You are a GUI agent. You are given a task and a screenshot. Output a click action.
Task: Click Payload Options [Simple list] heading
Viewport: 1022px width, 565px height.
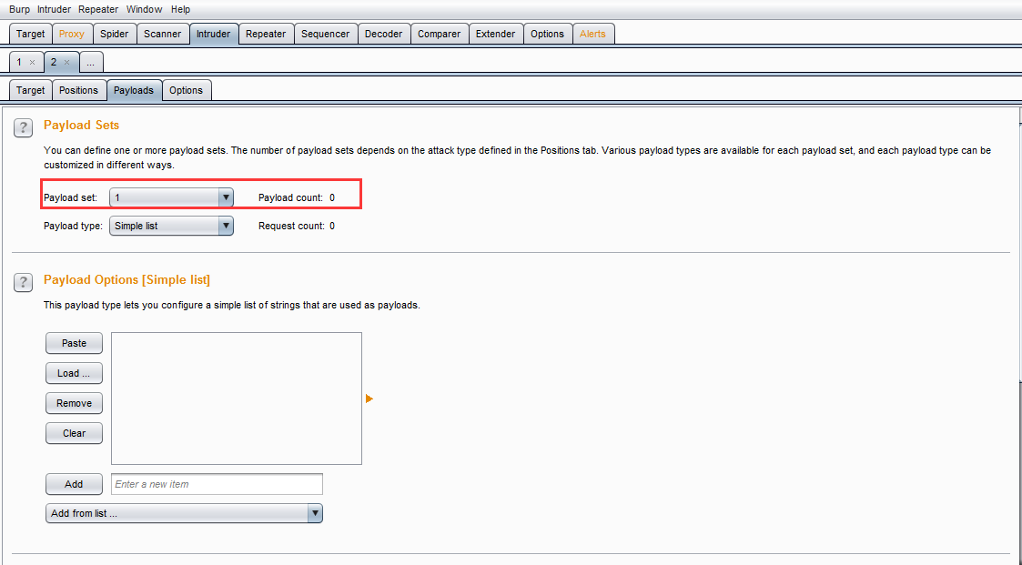pyautogui.click(x=127, y=279)
